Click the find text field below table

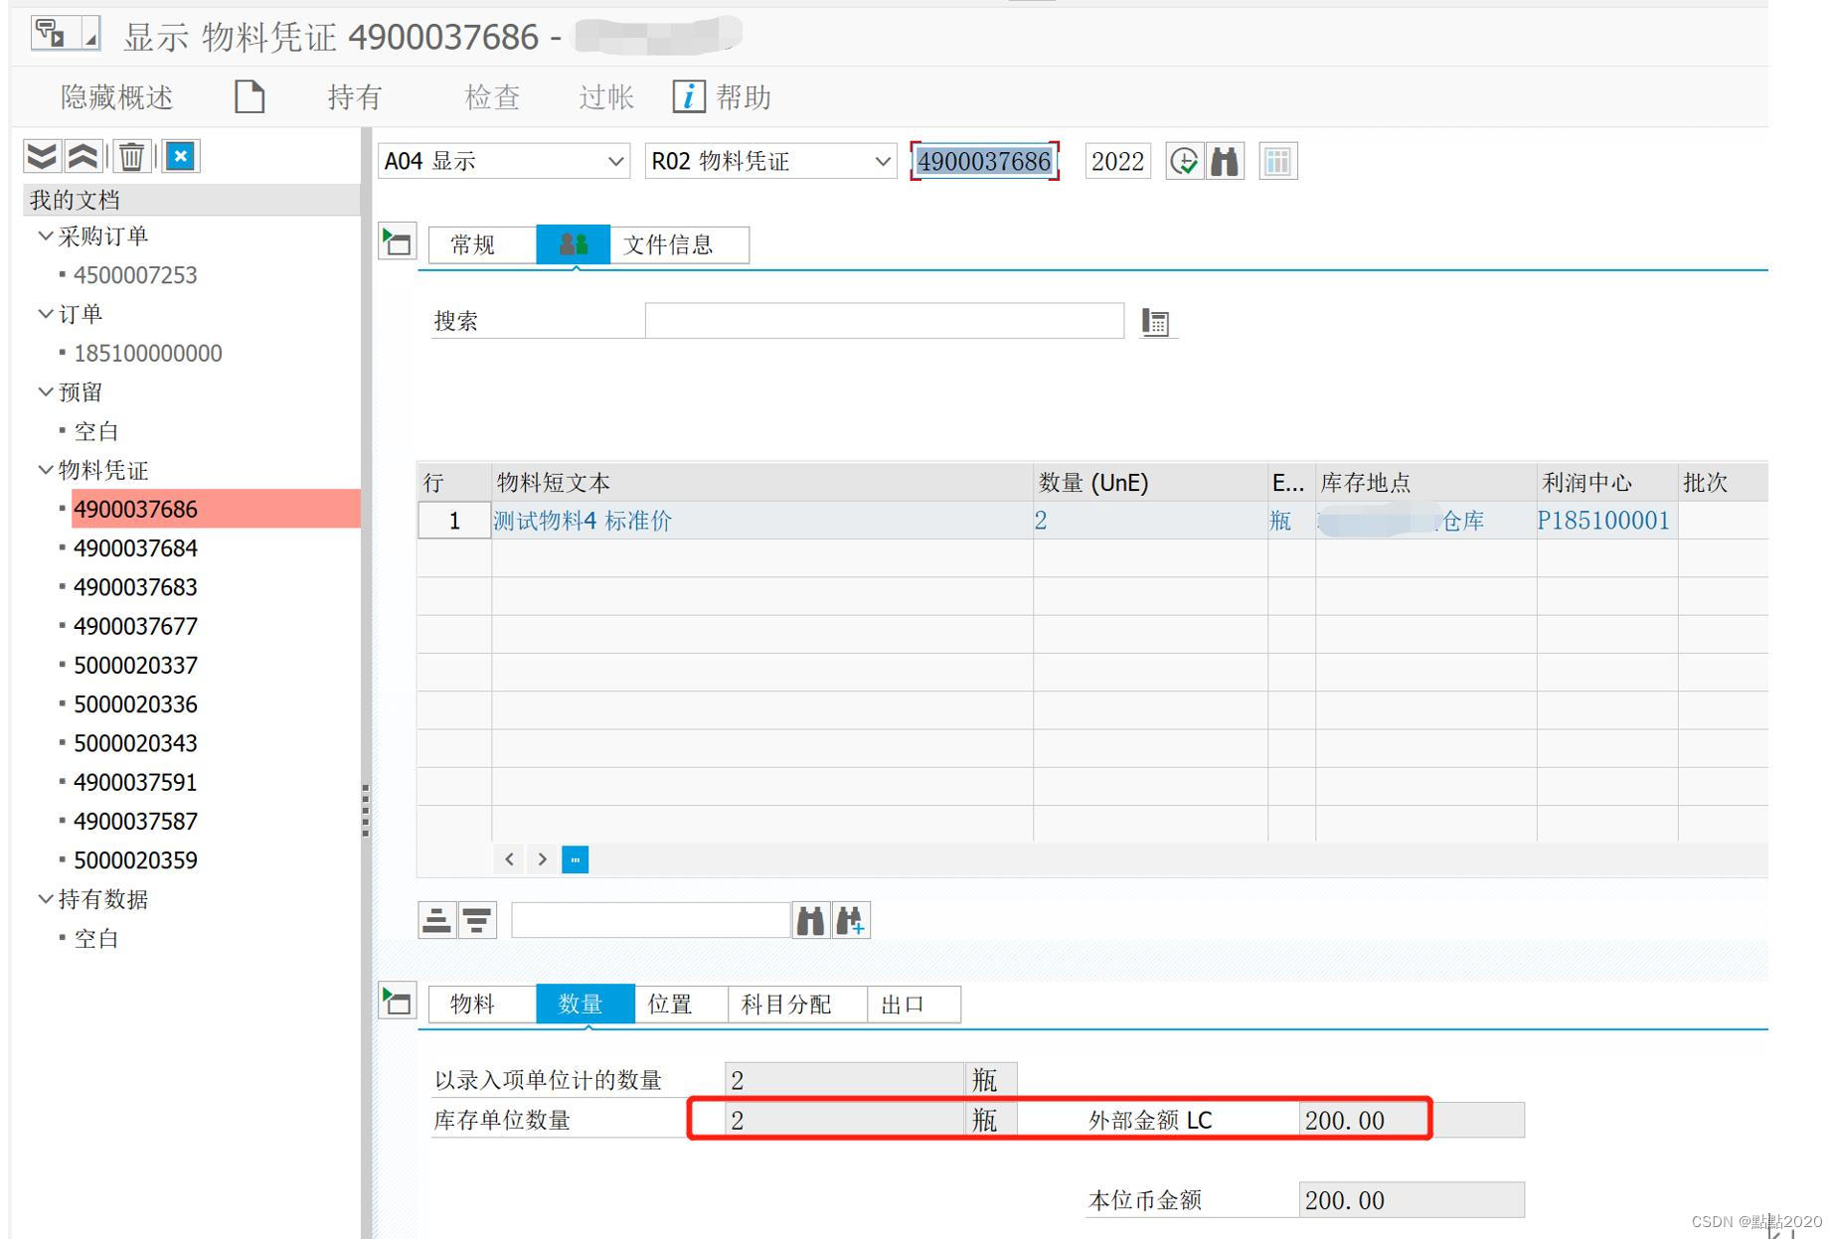click(650, 920)
